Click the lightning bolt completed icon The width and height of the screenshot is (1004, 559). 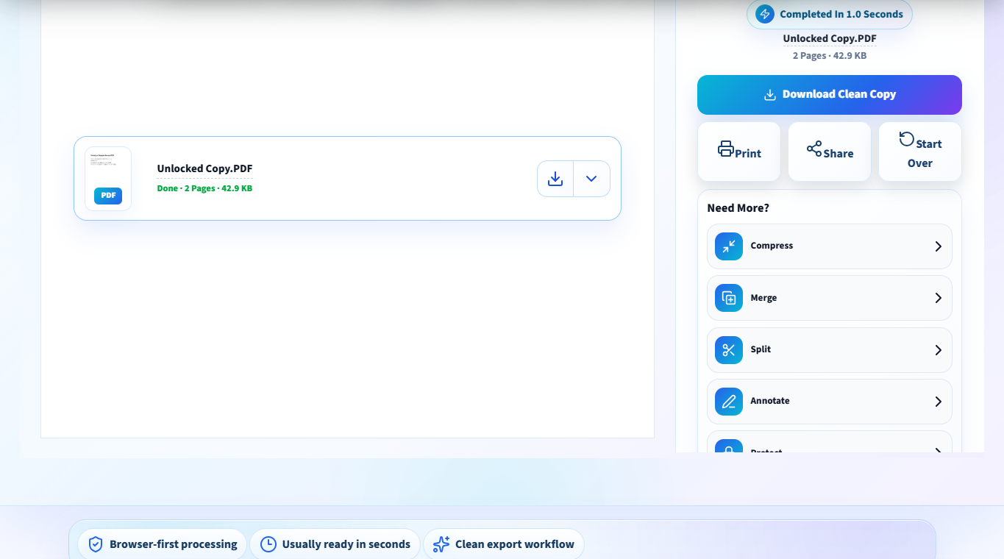coord(765,14)
